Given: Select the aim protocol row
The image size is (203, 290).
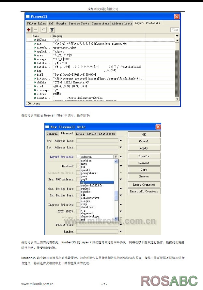Looking at the screenshot, I should click(101, 44).
